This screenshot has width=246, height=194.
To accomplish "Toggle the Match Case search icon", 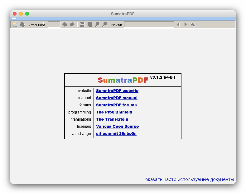I will pyautogui.click(x=193, y=25).
